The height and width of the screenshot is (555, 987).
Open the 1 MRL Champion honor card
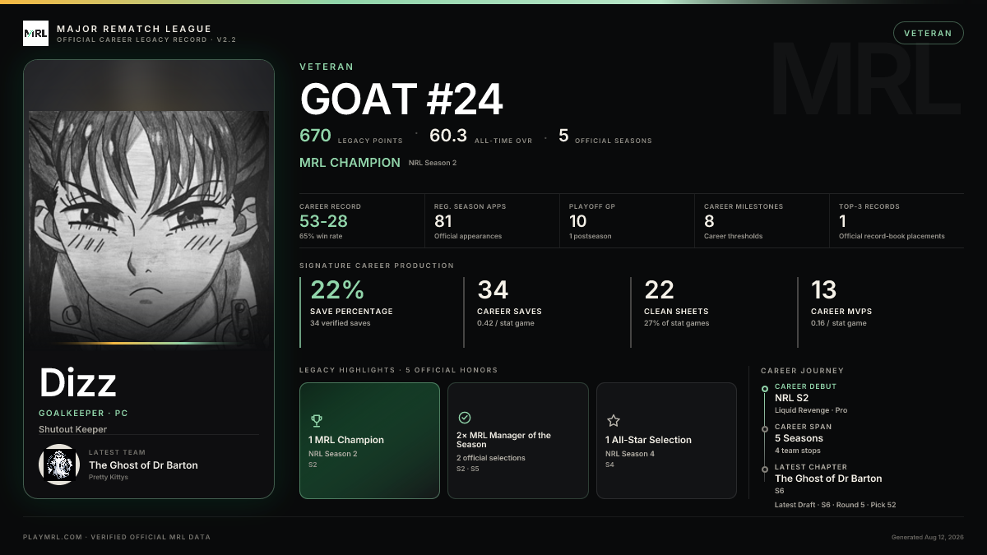pyautogui.click(x=369, y=441)
